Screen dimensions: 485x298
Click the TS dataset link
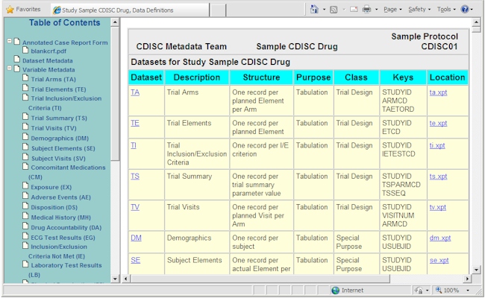135,177
